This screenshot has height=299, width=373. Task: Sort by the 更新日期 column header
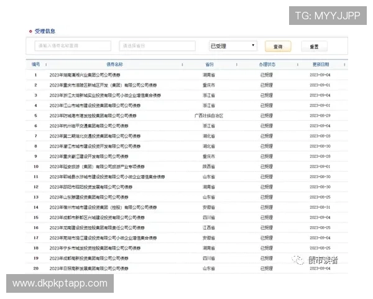pyautogui.click(x=321, y=64)
